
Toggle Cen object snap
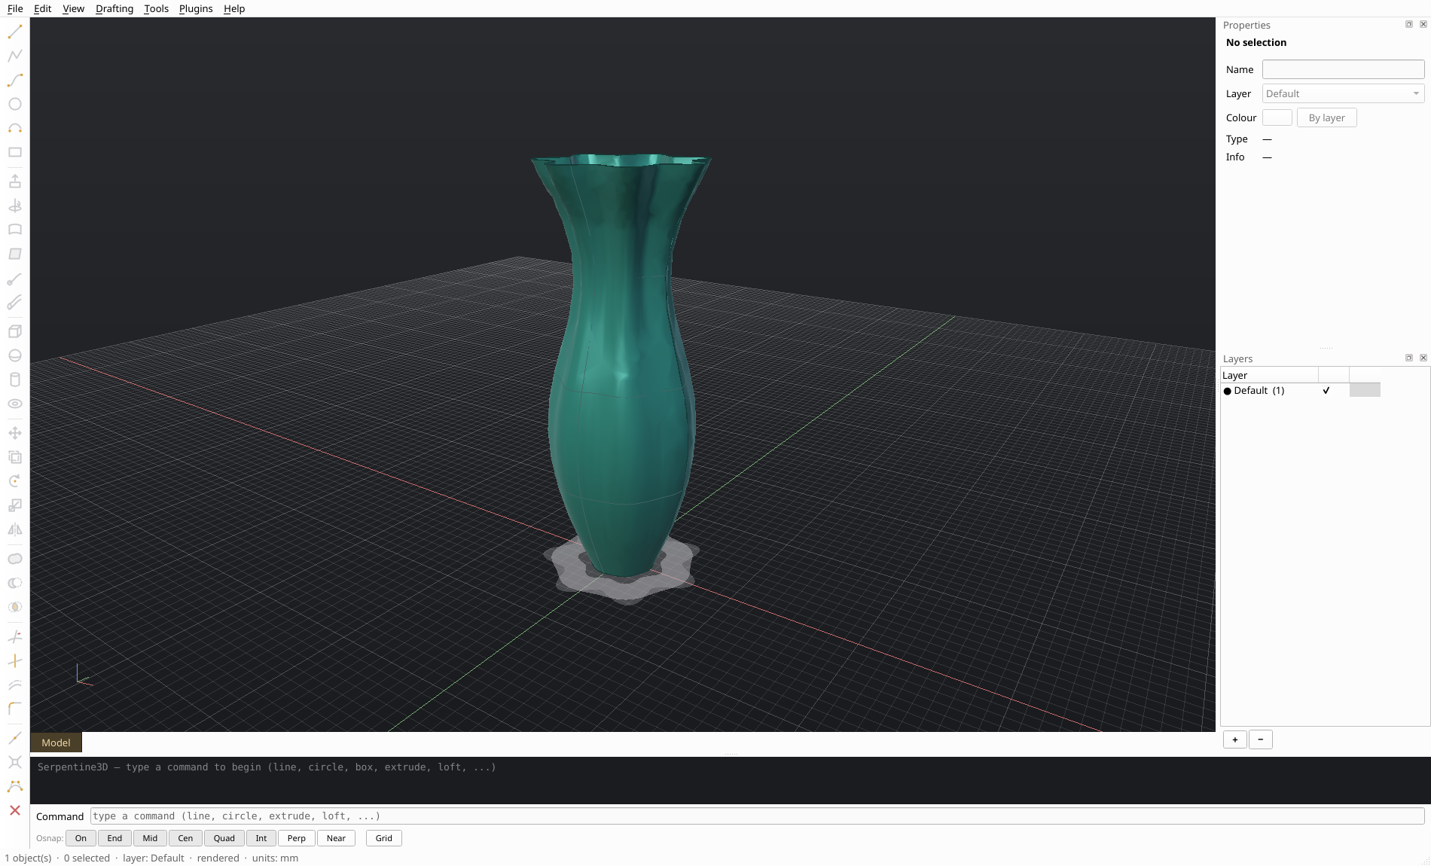[185, 838]
